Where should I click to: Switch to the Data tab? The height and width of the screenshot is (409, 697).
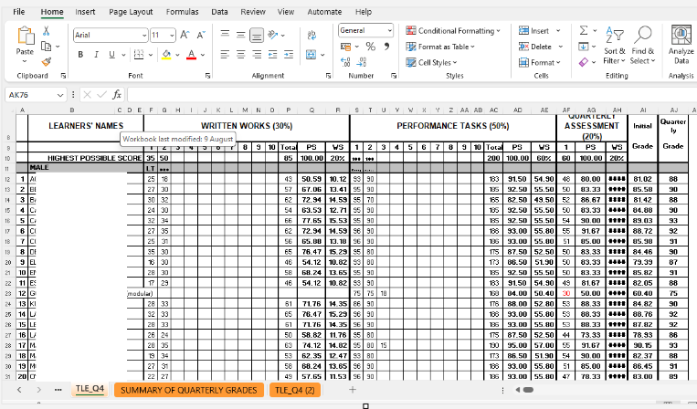click(219, 12)
